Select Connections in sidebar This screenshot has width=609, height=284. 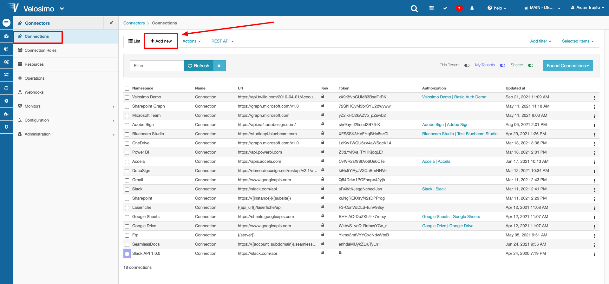point(66,36)
